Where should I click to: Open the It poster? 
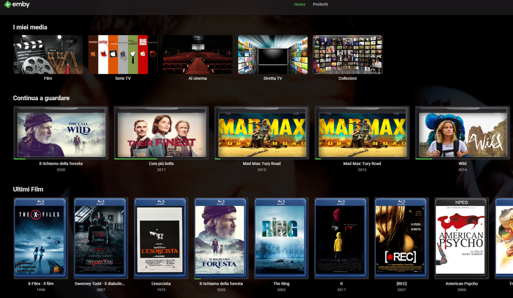(342, 238)
